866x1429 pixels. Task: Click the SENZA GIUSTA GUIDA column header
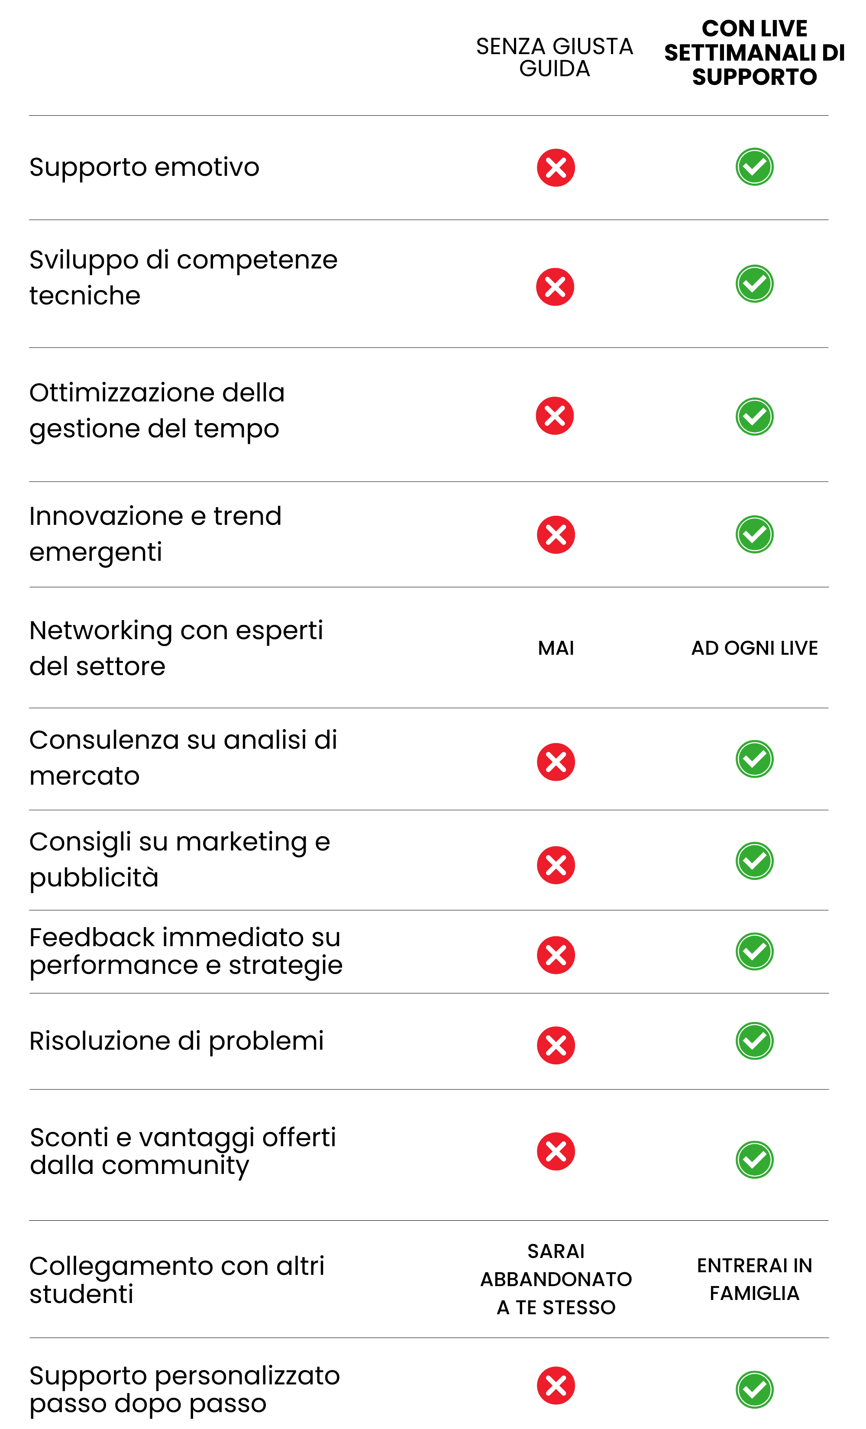pos(554,58)
